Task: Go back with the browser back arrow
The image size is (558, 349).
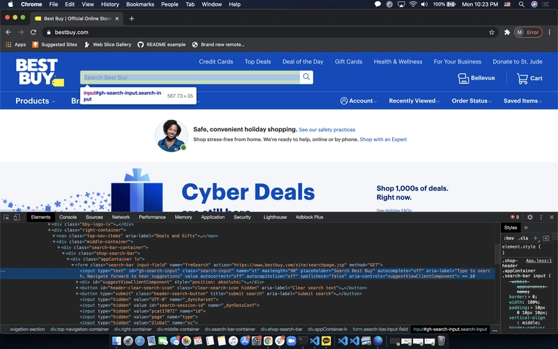Action: 8,32
